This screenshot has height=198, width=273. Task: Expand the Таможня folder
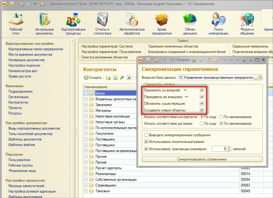86,191
